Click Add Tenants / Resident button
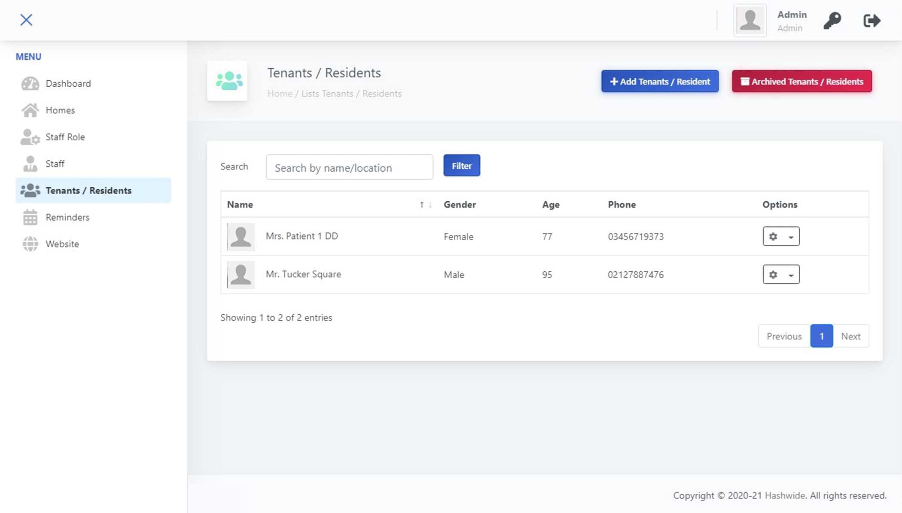 [660, 81]
